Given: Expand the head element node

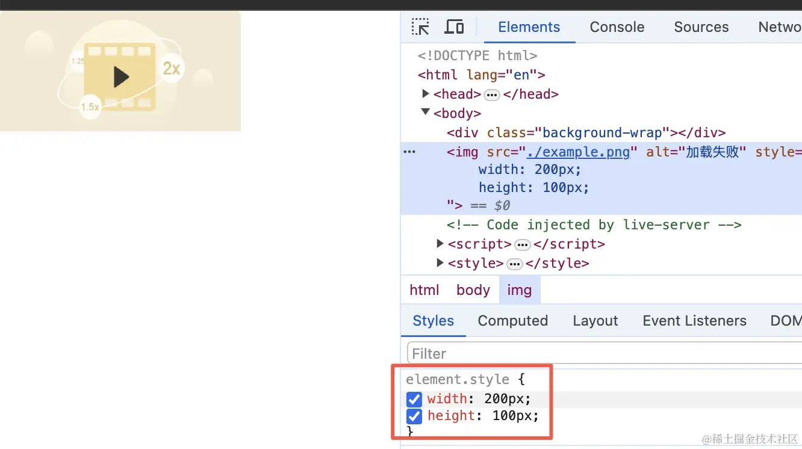Looking at the screenshot, I should 426,94.
